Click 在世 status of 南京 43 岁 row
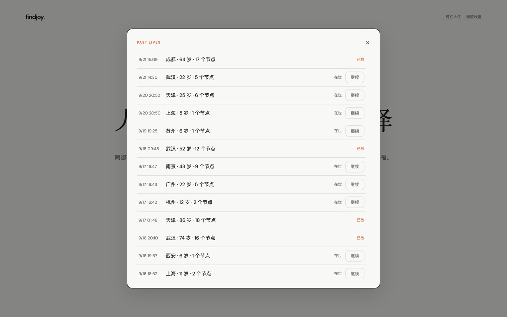This screenshot has height=317, width=507. [x=338, y=166]
